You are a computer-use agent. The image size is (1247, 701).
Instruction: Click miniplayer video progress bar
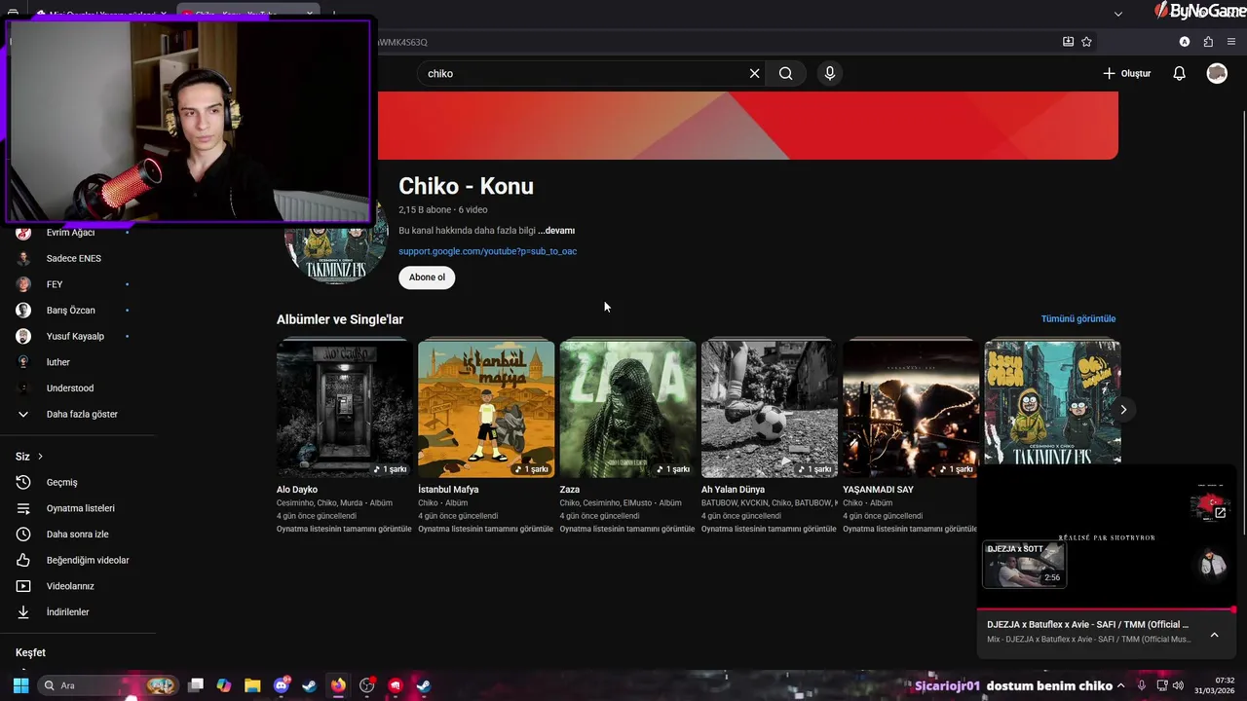coord(1107,610)
